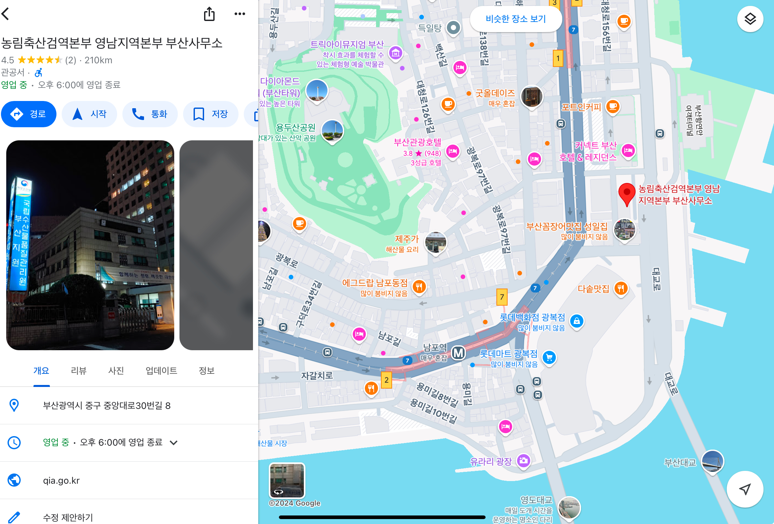Tap the 트릭아이뮤지엄 museum icon

[x=396, y=52]
